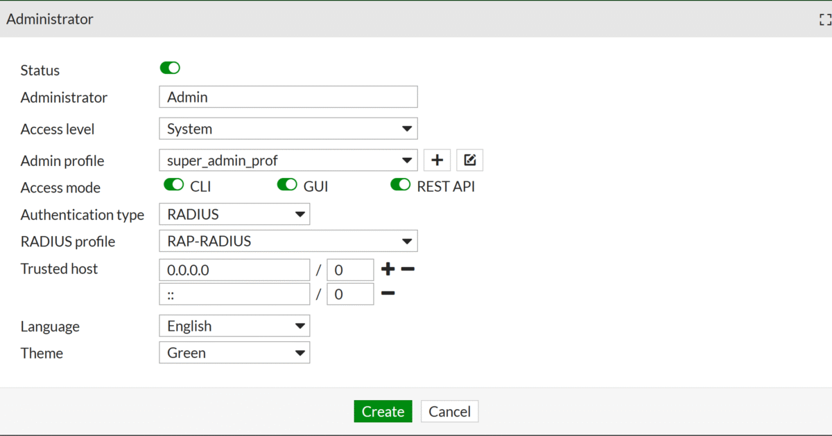Click the IPv4 trusted host address field
Image resolution: width=832 pixels, height=436 pixels.
click(x=234, y=269)
